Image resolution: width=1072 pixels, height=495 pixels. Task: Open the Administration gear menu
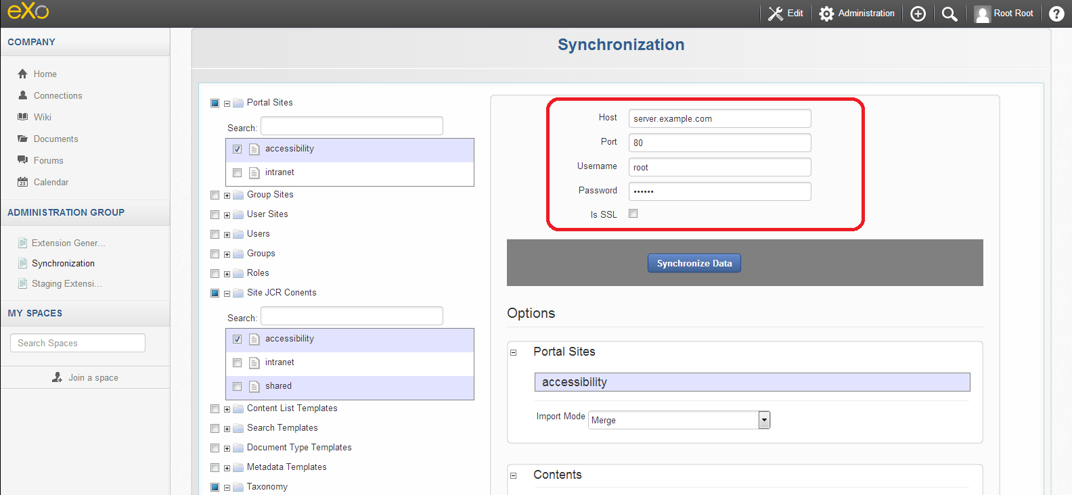click(x=857, y=14)
